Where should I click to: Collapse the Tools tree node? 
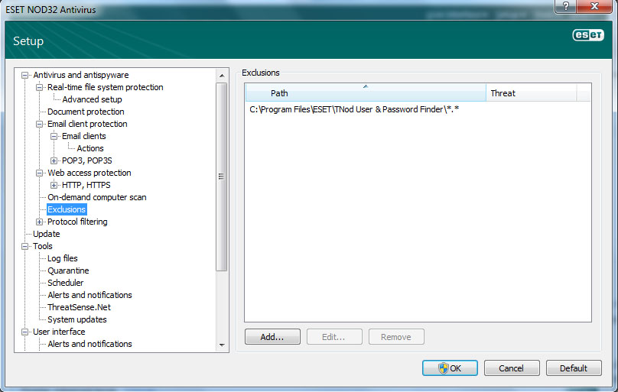(24, 246)
